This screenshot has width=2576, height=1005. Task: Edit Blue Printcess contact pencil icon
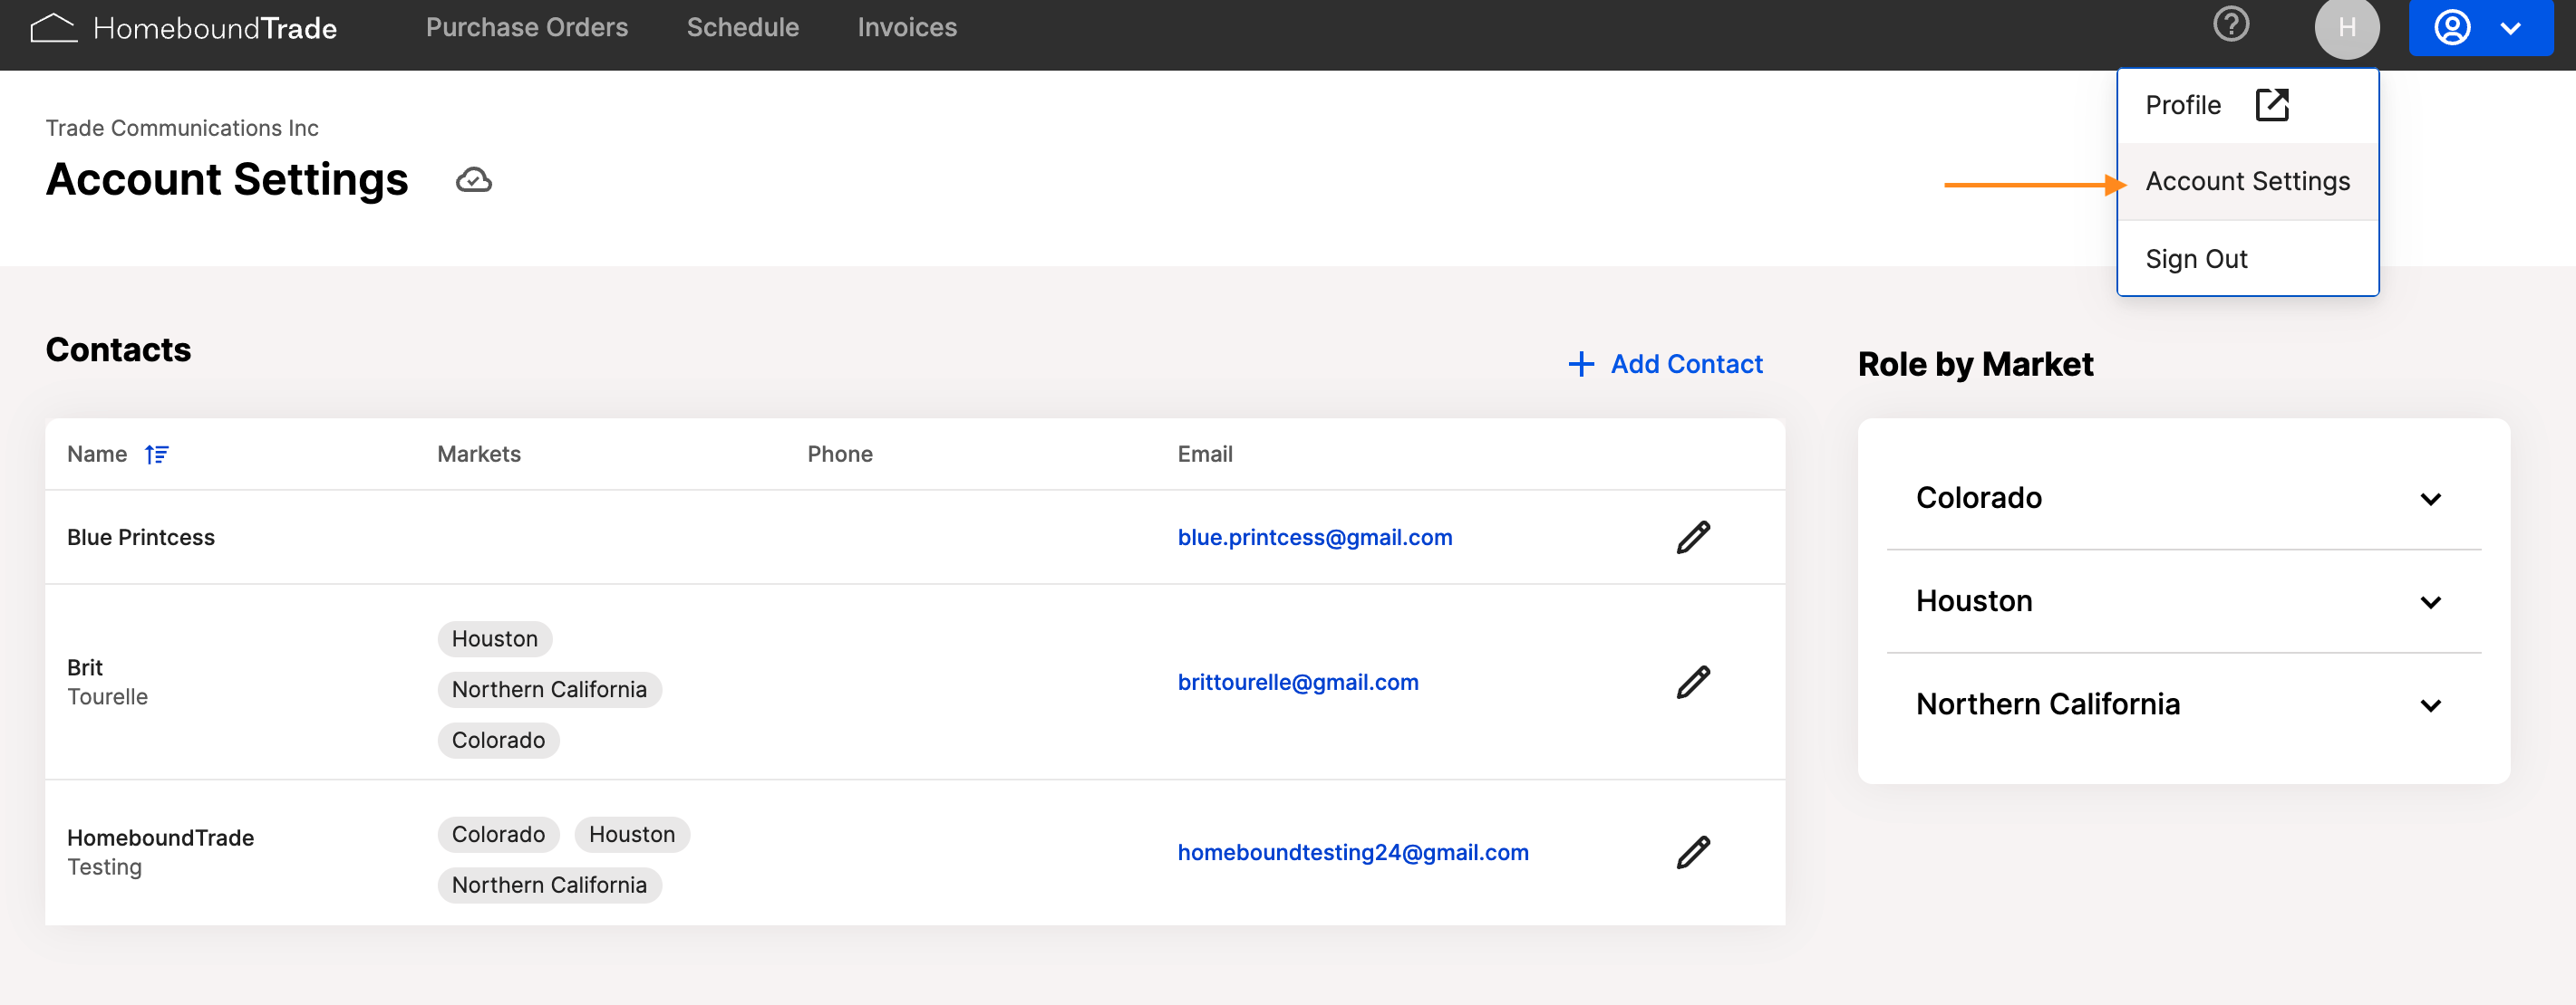(x=1693, y=538)
